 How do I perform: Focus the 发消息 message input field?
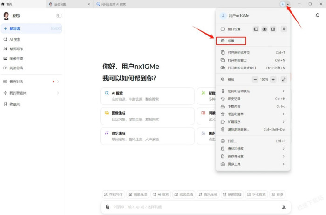point(196,207)
